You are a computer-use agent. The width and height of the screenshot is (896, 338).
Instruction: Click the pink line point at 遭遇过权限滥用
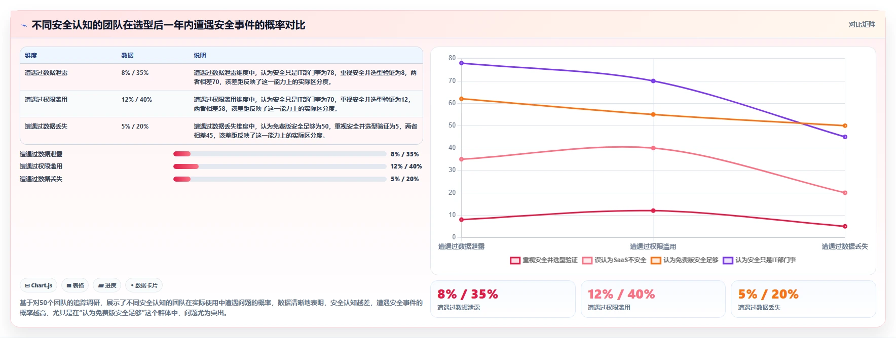point(653,148)
